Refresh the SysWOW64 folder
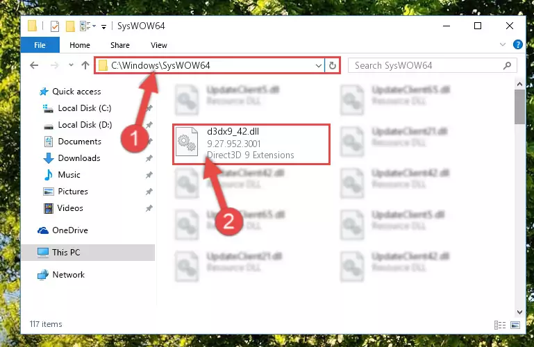 (333, 65)
